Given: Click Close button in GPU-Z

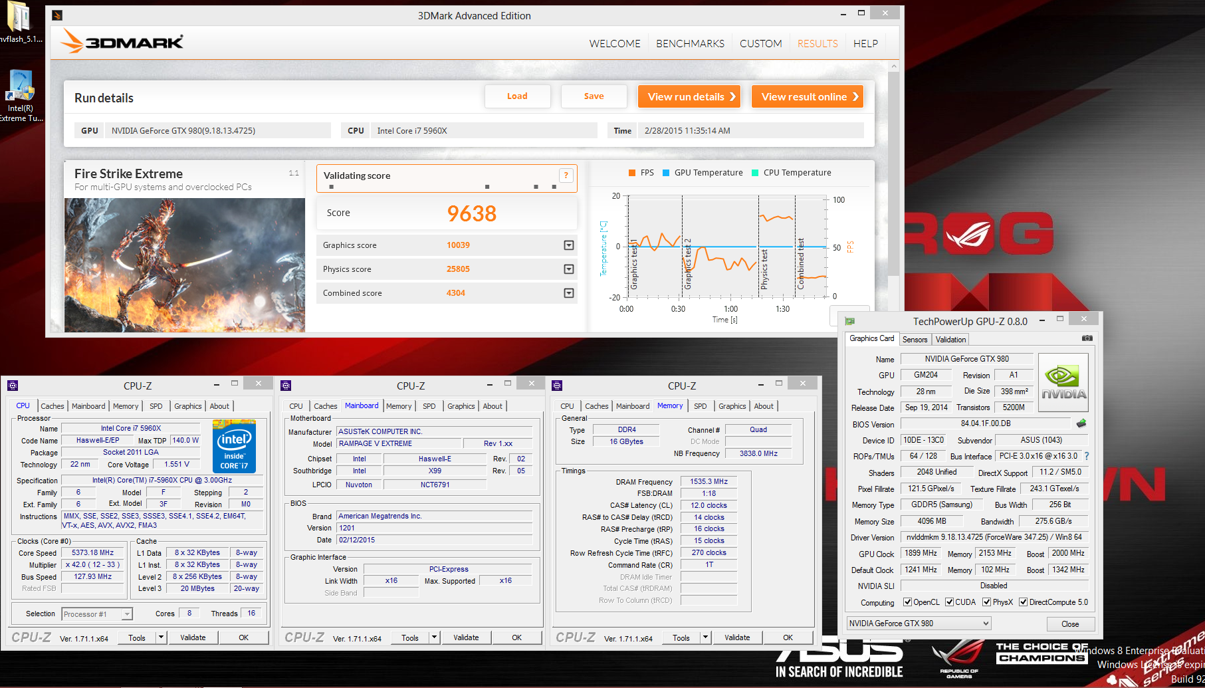Looking at the screenshot, I should coord(1070,624).
